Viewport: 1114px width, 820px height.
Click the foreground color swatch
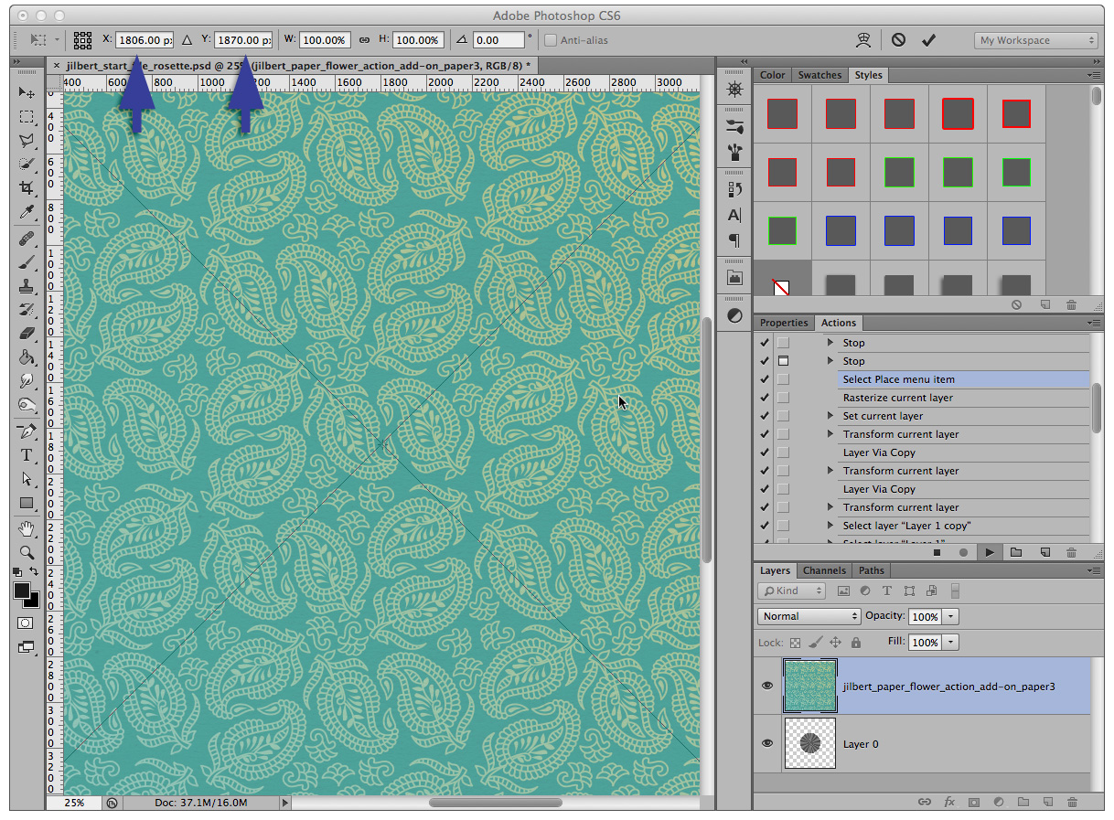coord(22,591)
